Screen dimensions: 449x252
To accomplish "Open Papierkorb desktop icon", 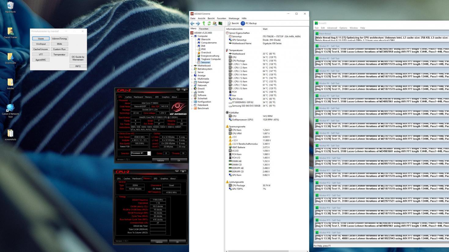I will (10, 7).
